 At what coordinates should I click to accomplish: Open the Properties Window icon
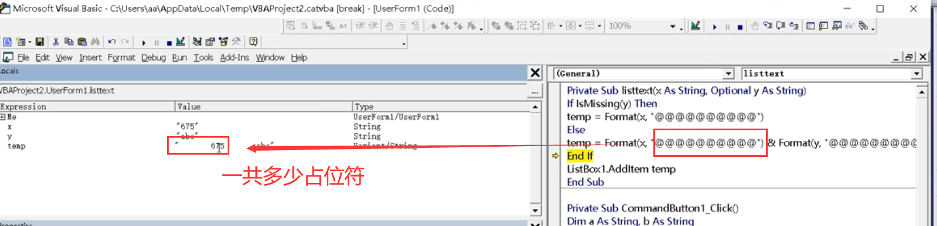pos(210,42)
